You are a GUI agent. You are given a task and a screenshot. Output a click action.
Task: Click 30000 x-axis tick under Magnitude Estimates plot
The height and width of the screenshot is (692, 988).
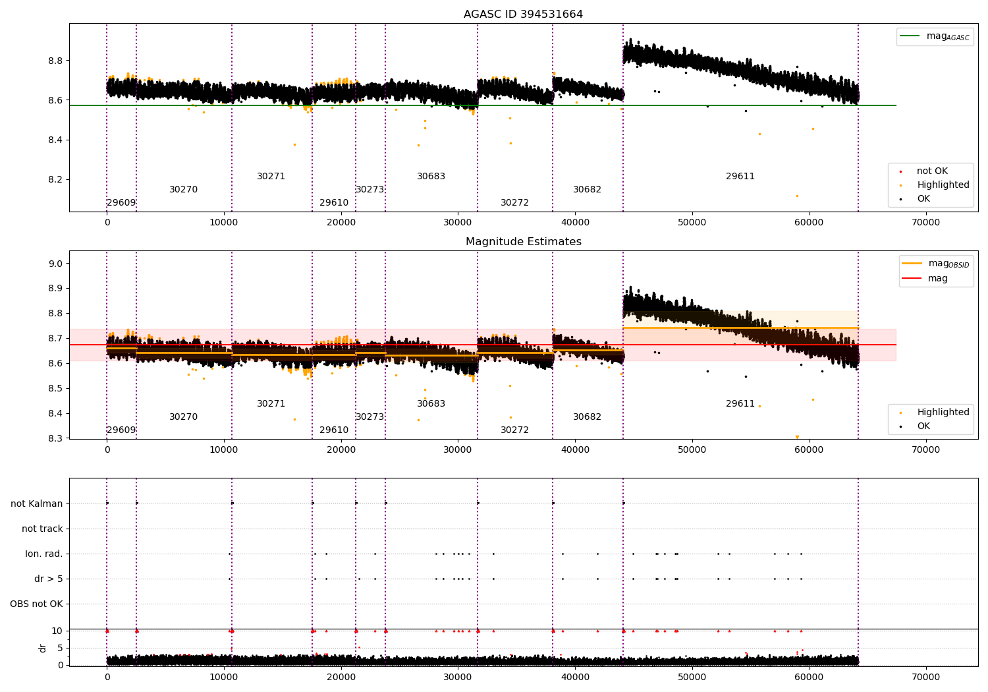tap(458, 450)
